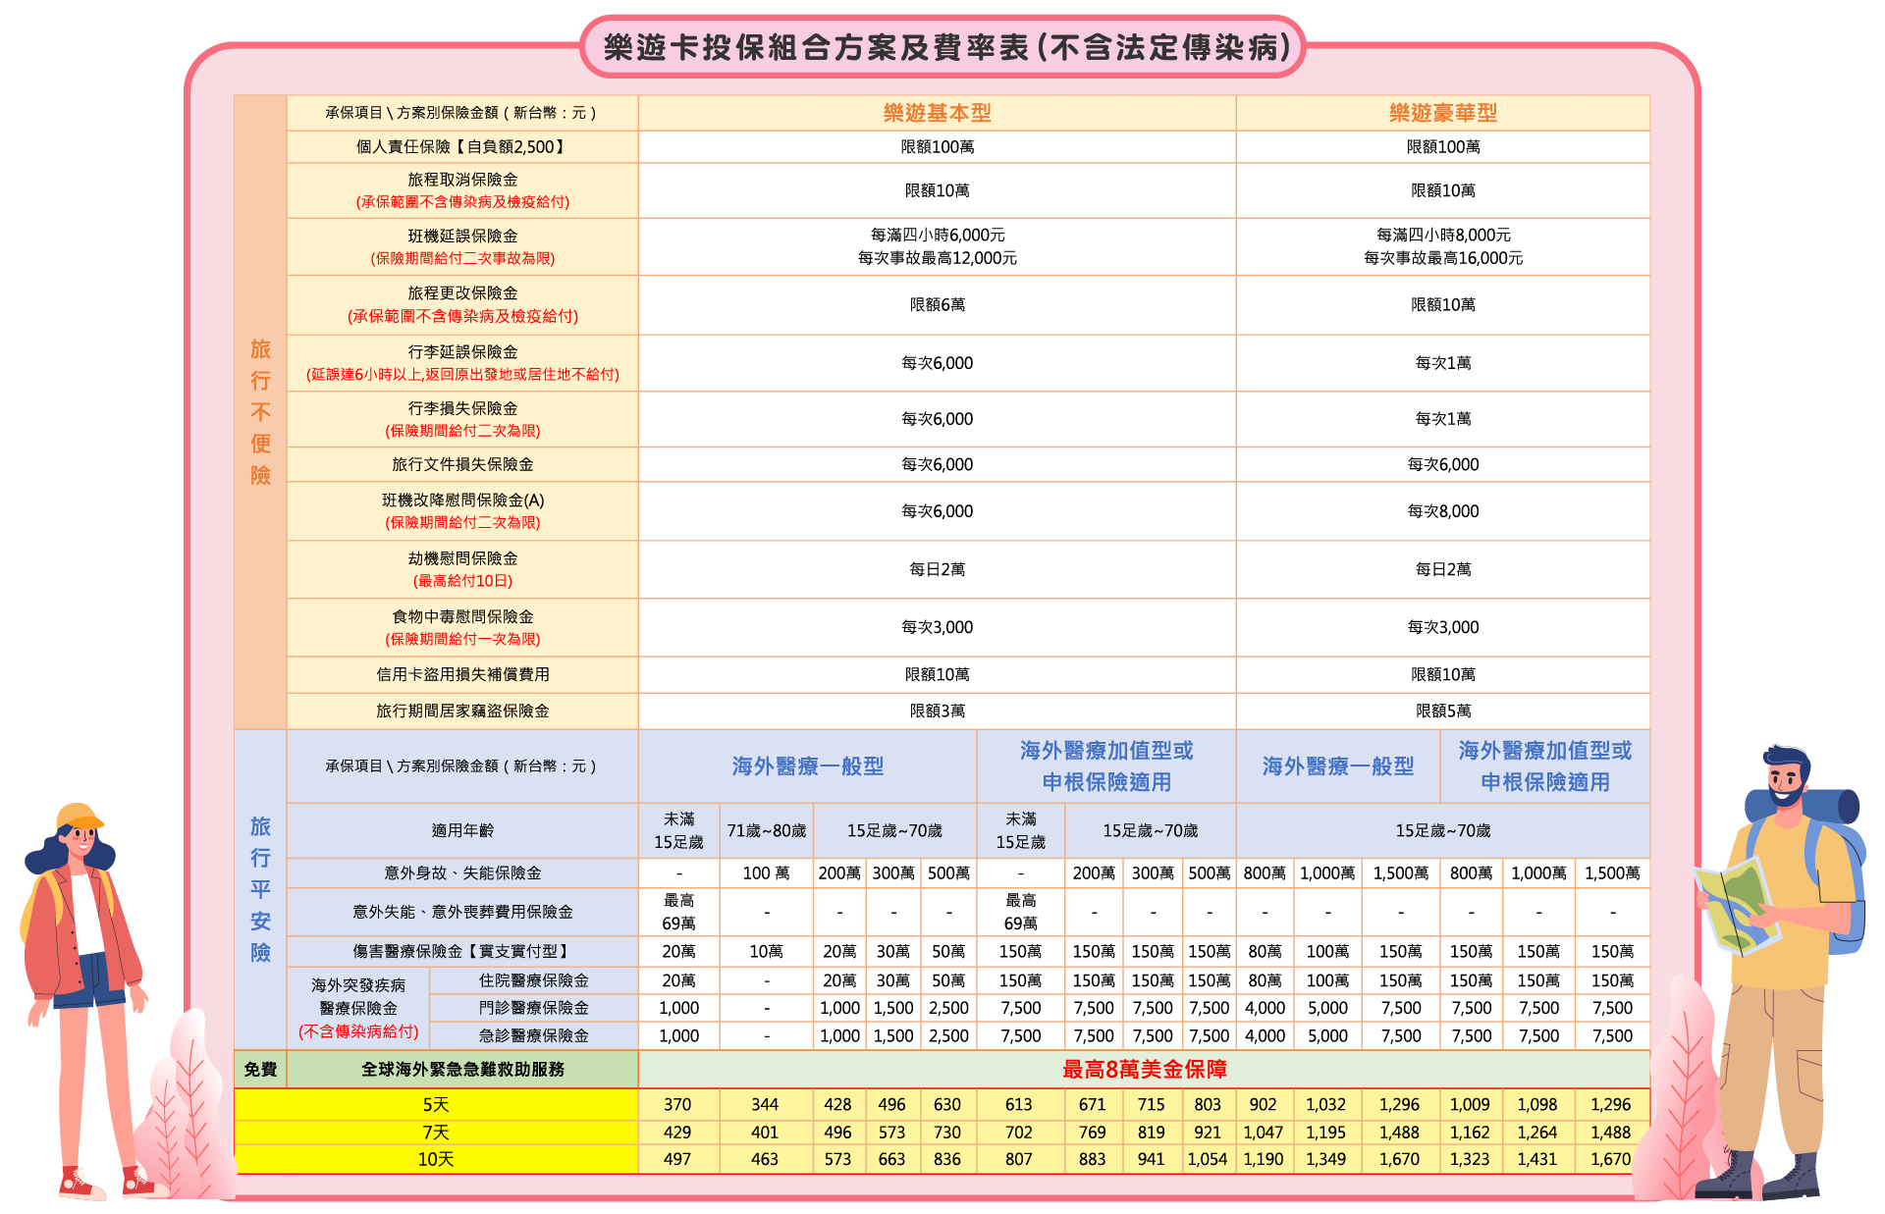Click the yellow 7天 row label
The height and width of the screenshot is (1214, 1885).
pos(436,1132)
